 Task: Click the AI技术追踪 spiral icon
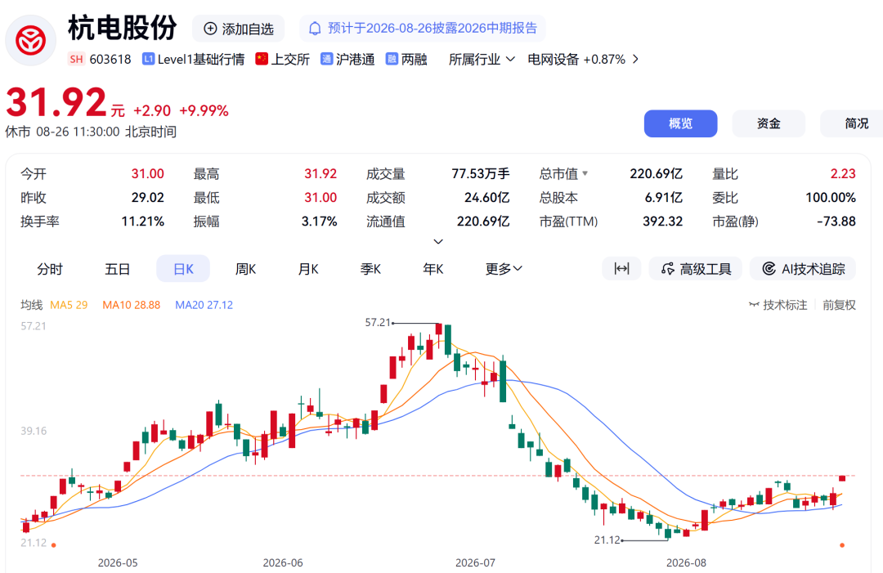pos(769,269)
